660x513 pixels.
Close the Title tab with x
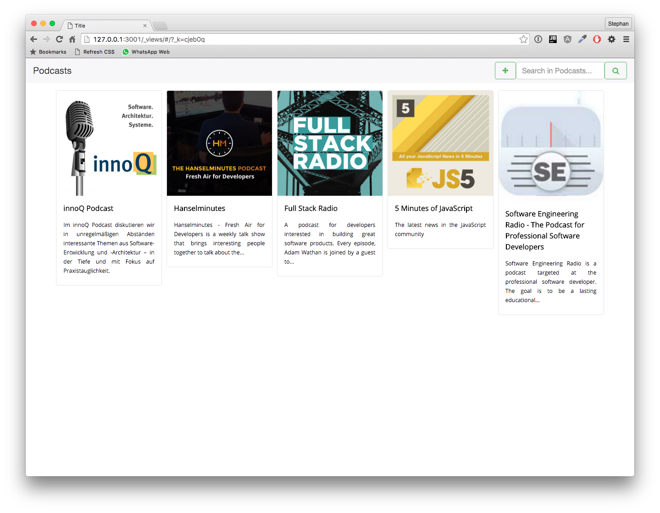coord(145,26)
